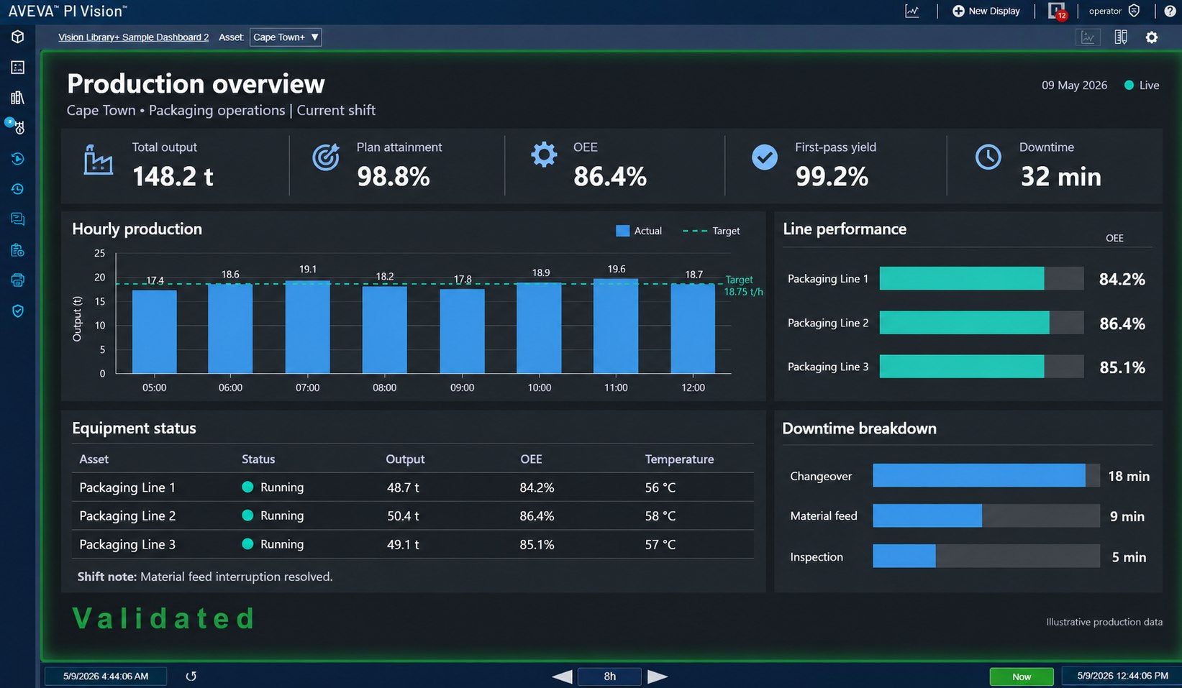1182x688 pixels.
Task: Click the end time 5/9/2026 12:44:06 PM field
Action: coord(1122,676)
